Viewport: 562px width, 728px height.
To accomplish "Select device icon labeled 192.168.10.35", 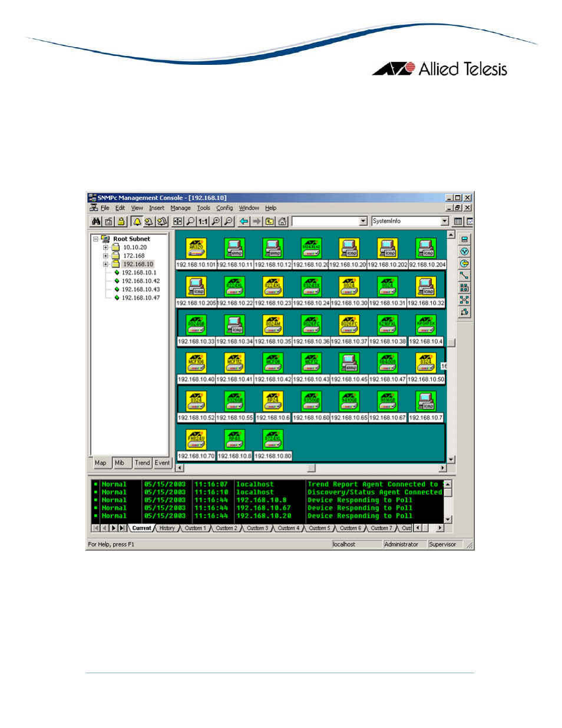I will point(273,325).
